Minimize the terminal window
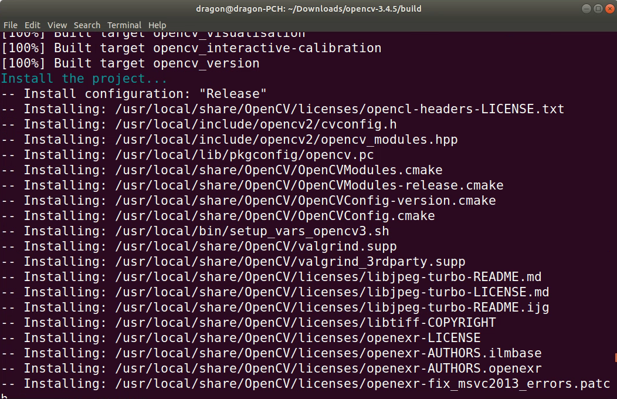The image size is (617, 399). 587,8
